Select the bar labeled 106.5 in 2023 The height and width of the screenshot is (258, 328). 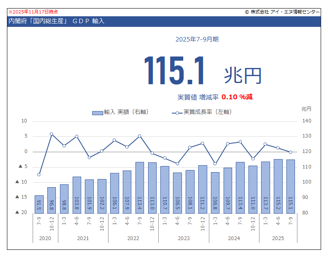[177, 192]
